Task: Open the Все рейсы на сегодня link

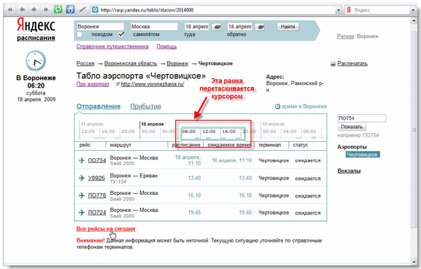Action: coord(106,229)
